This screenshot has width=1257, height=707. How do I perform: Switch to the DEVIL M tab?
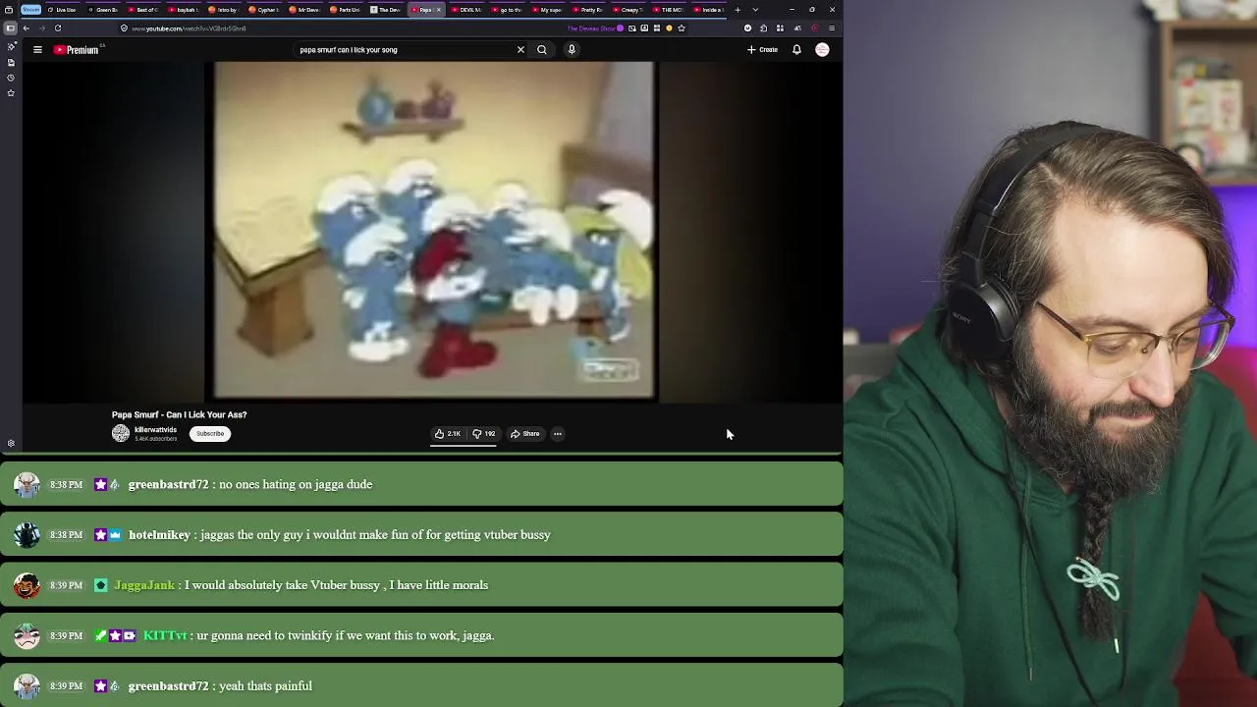[465, 10]
